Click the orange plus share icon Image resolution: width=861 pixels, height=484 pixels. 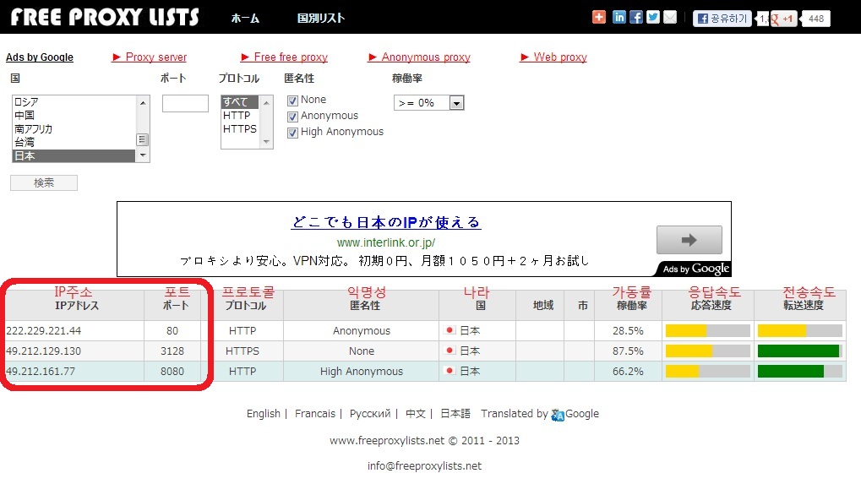point(599,18)
